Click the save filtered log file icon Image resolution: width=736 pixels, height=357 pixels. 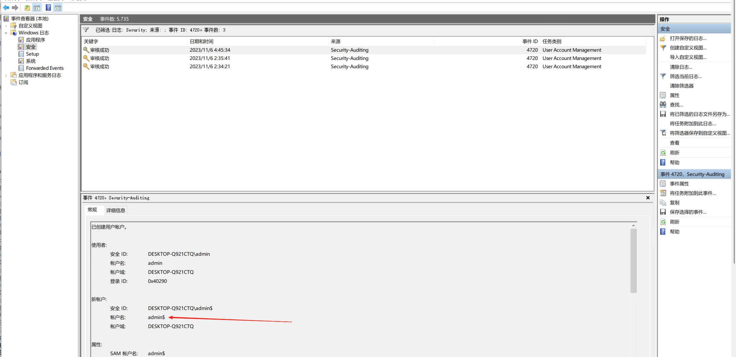point(663,114)
